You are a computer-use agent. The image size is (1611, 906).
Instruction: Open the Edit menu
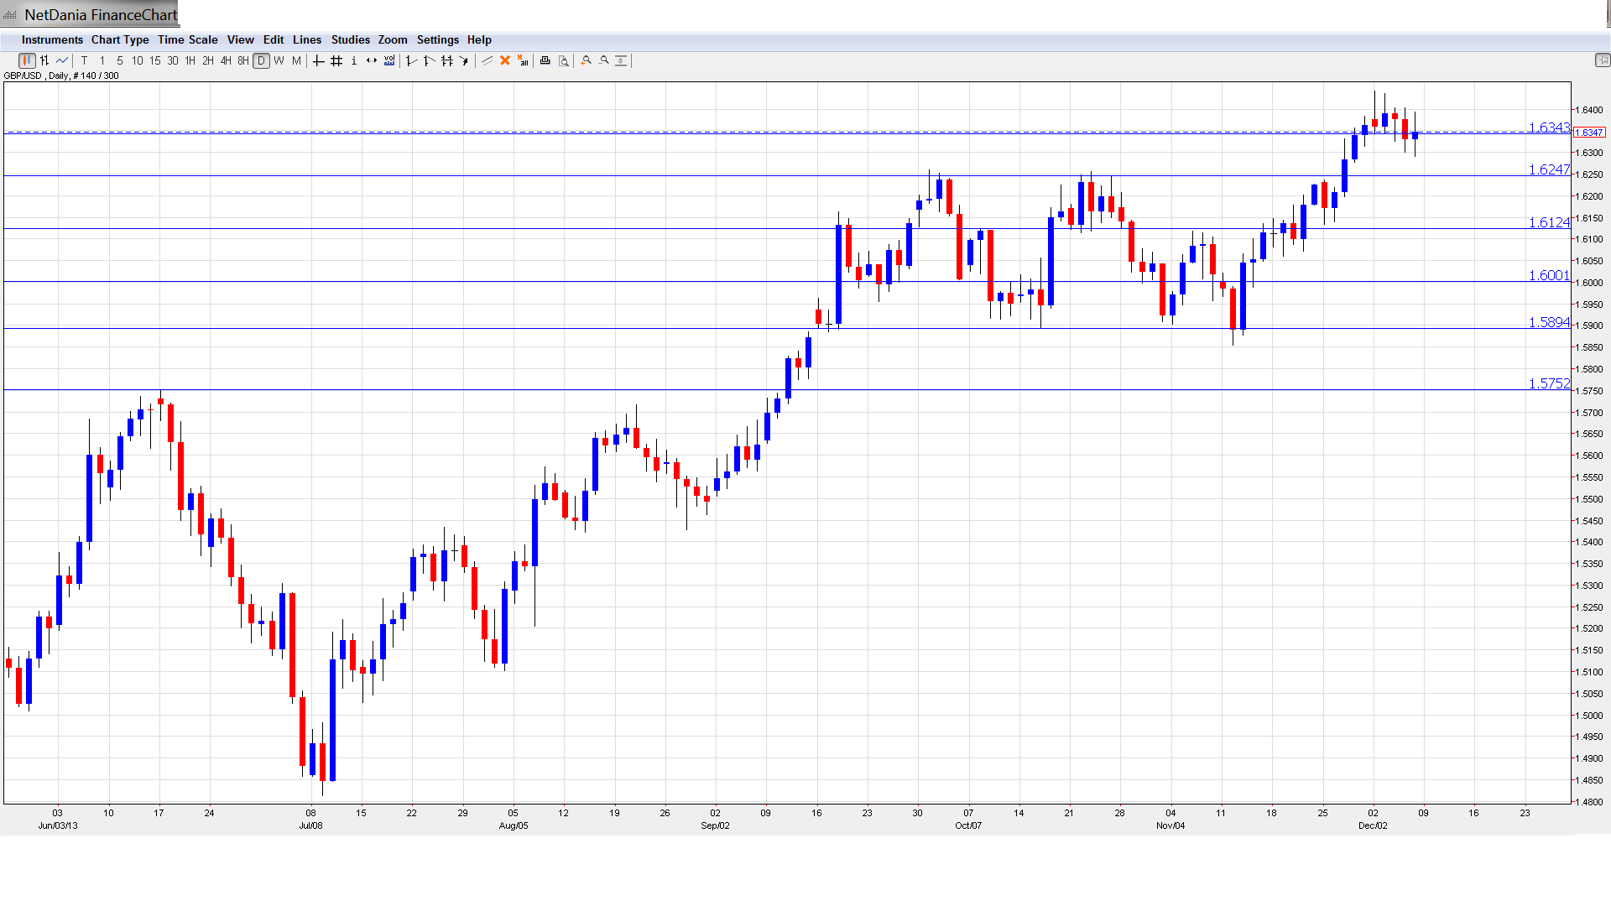tap(274, 39)
